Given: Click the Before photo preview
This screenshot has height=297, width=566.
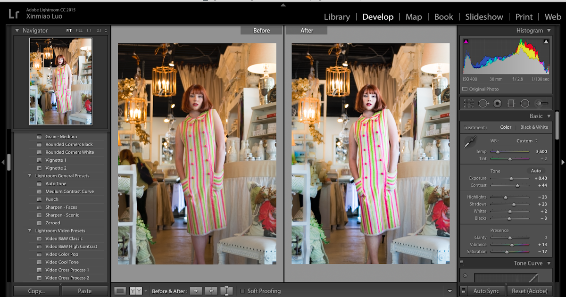Looking at the screenshot, I should 197,154.
